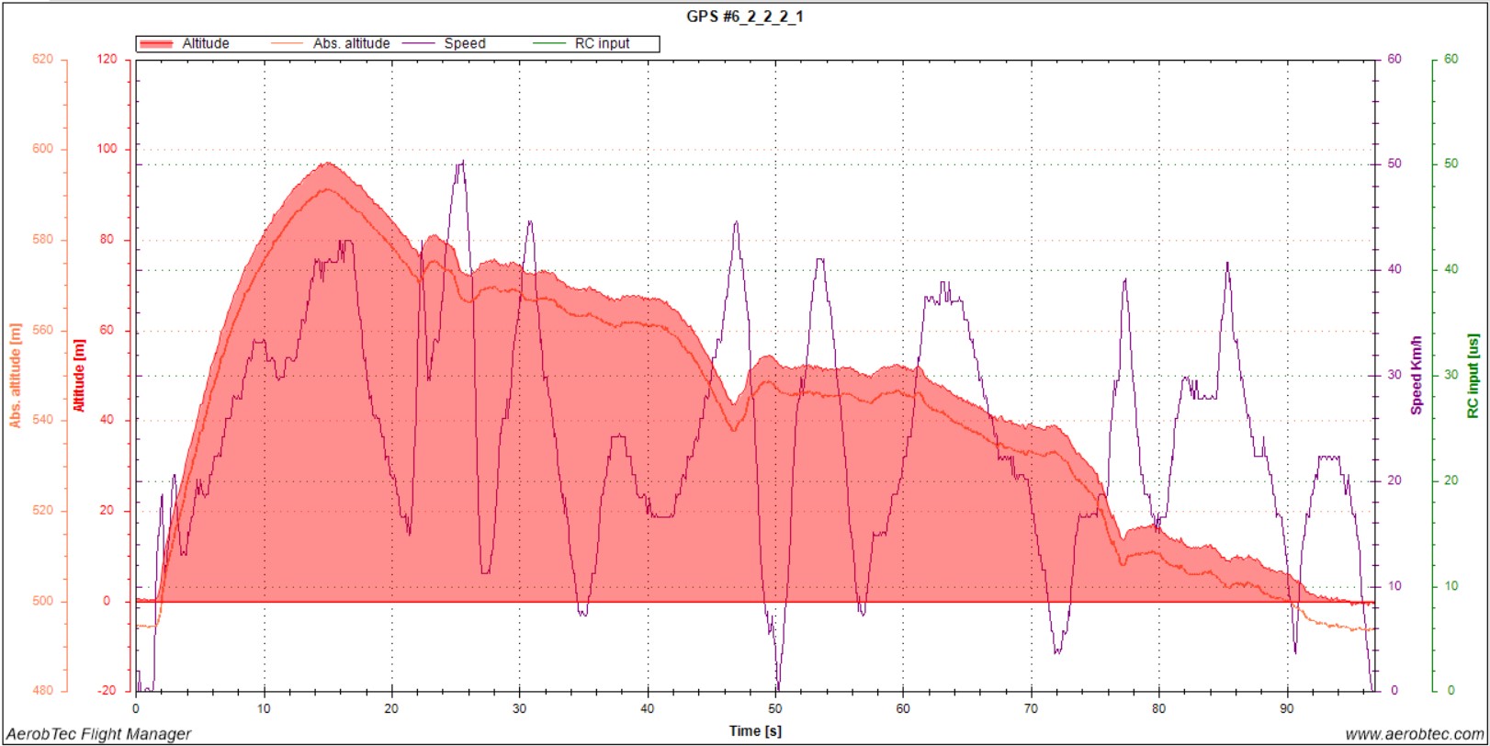Click the AerobTec Flight Manager footer text
1490x746 pixels.
98,734
